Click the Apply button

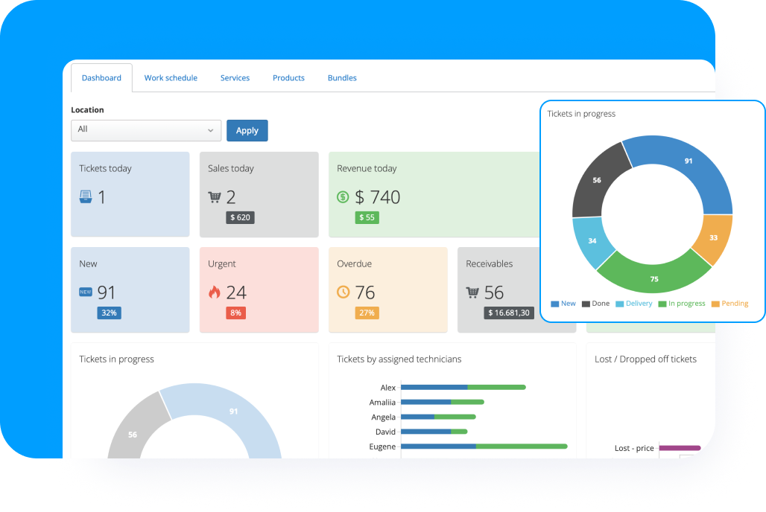click(247, 130)
